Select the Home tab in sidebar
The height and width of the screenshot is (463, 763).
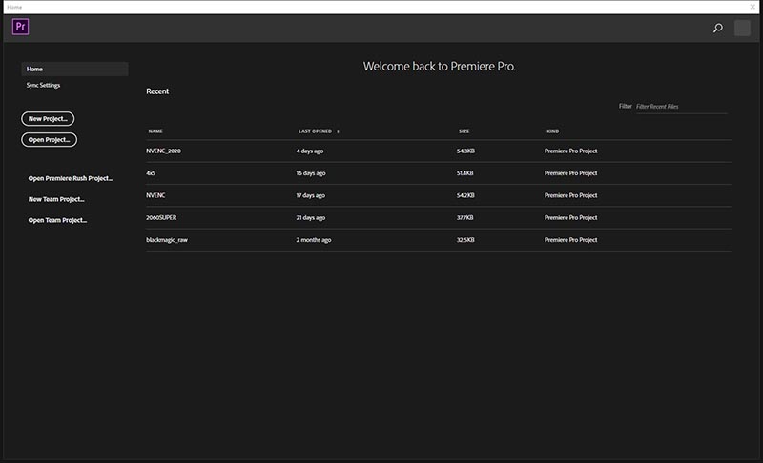tap(74, 69)
